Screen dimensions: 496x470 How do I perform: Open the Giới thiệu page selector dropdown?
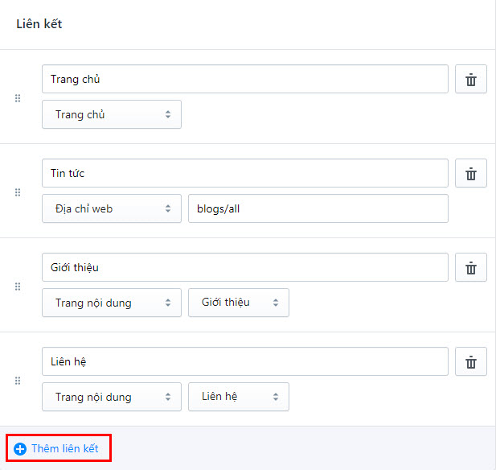239,303
